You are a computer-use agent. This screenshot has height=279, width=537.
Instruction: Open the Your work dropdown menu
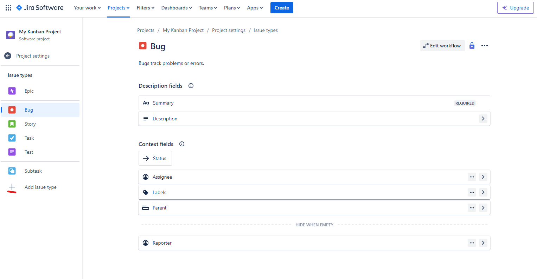[x=87, y=8]
